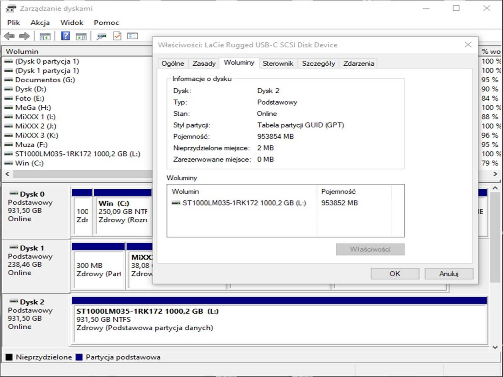Click the show/hide console tree toolbar icon
The image size is (503, 377).
click(x=45, y=36)
